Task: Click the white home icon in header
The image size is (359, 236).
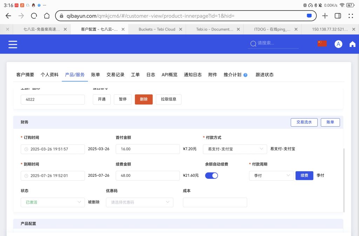Action: tap(352, 44)
